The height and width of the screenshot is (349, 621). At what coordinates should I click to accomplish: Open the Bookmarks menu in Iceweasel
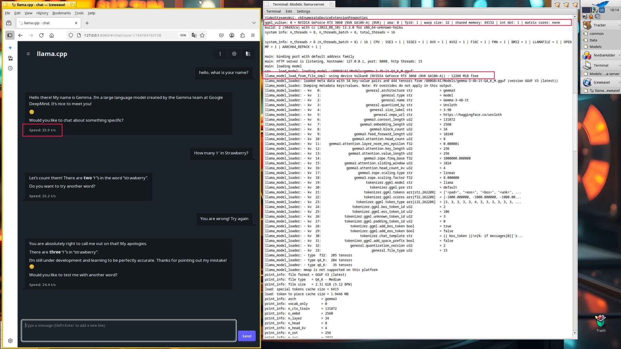click(x=61, y=13)
